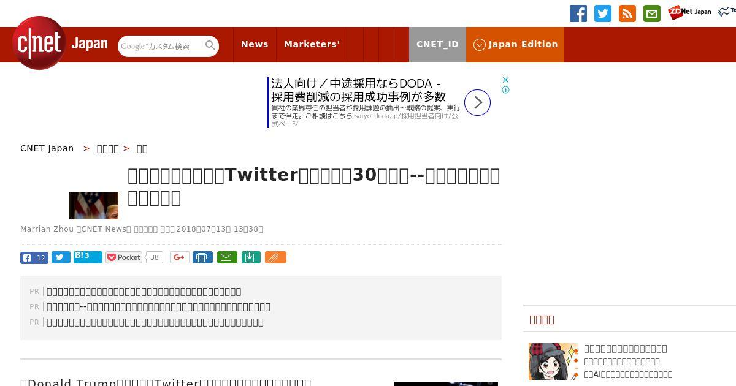Click the last breadcrumb link
Image resolution: width=736 pixels, height=386 pixels.
point(142,148)
